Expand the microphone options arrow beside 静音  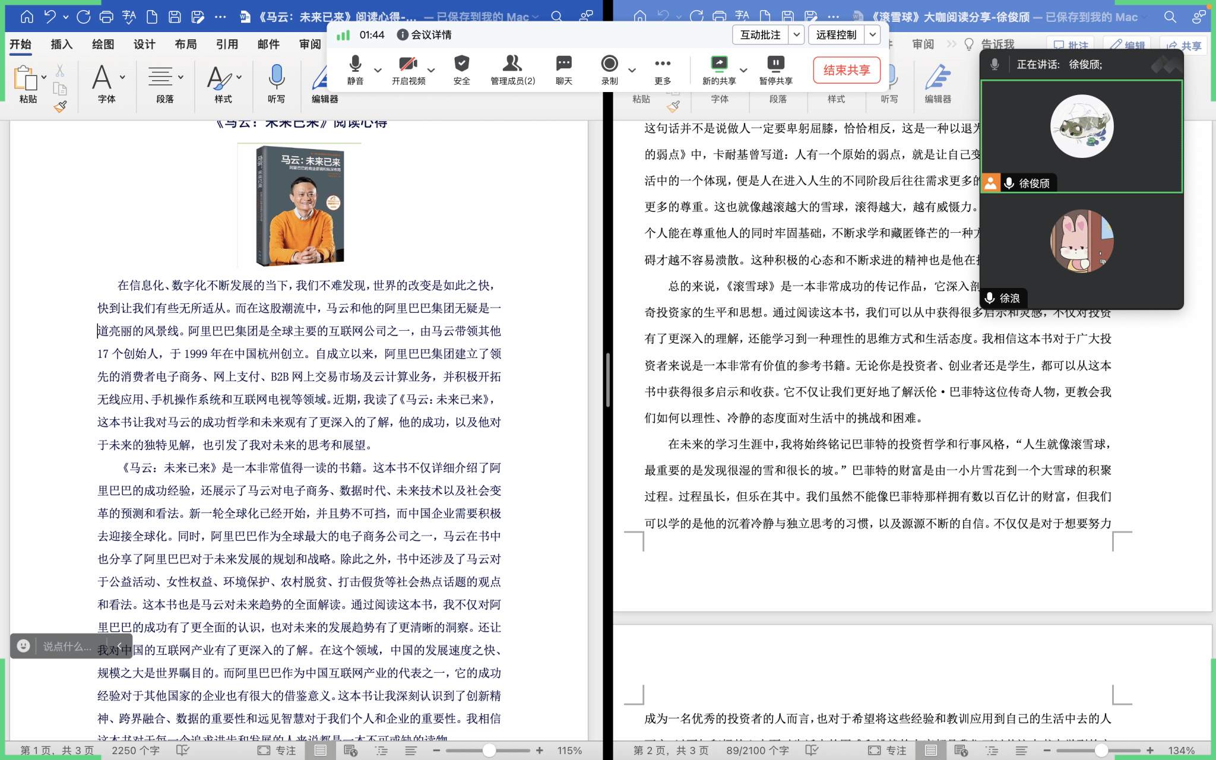pyautogui.click(x=378, y=70)
